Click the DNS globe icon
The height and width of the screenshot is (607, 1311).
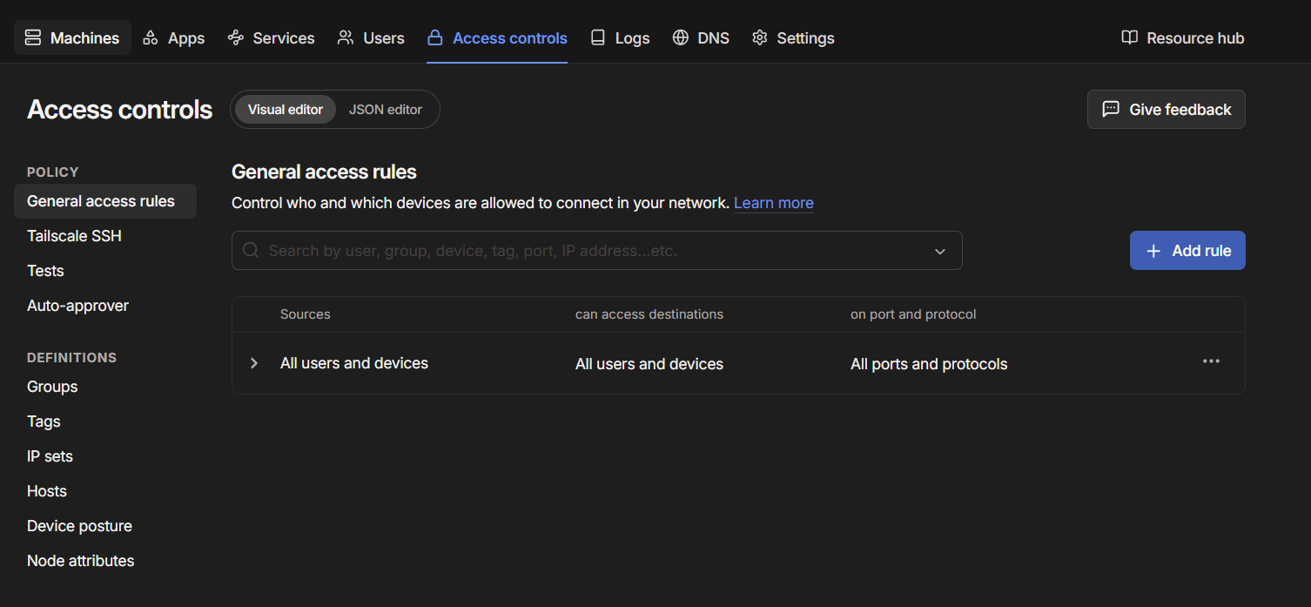681,37
